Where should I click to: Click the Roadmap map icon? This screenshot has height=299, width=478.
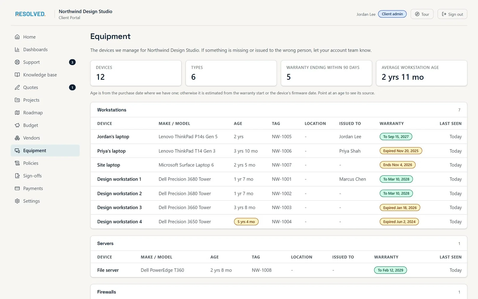coord(17,112)
